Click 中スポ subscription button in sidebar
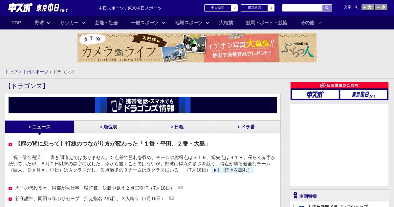 click(315, 95)
